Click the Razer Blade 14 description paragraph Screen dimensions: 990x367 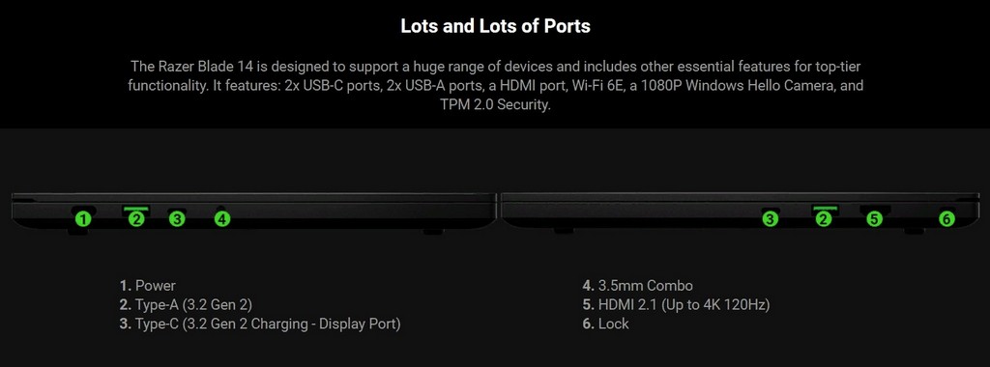(495, 85)
